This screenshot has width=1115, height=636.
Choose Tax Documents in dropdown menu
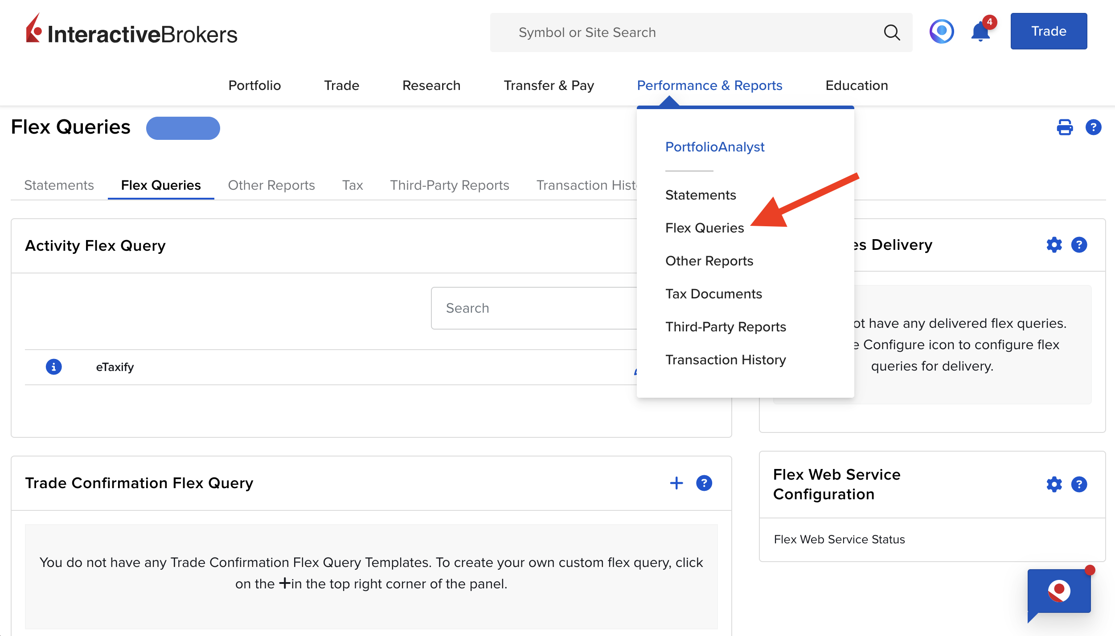713,294
